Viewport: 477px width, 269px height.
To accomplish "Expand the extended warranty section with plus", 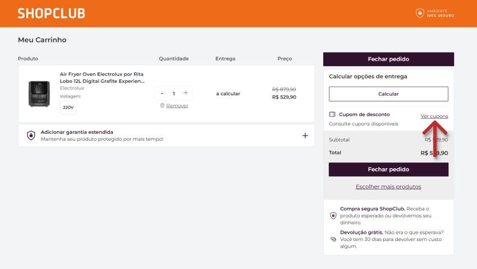I will tap(305, 135).
